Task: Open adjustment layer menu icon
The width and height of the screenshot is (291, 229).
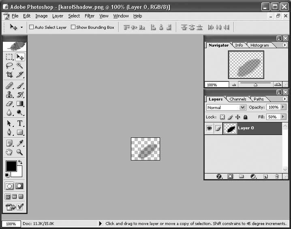Action: (x=253, y=176)
